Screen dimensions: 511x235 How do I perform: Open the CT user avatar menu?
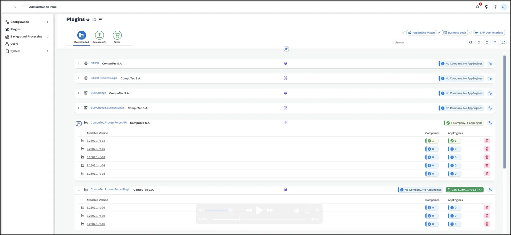[x=504, y=7]
